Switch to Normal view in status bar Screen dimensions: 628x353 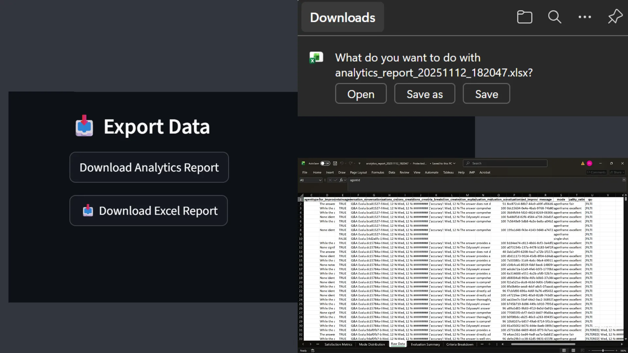pyautogui.click(x=564, y=350)
